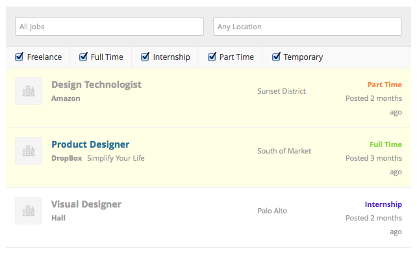Toggle the Temporary job type checkbox
Viewport: 417px width, 255px height.
coord(276,57)
